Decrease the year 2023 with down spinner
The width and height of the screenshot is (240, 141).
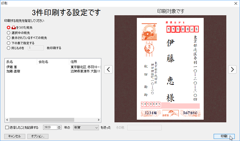[59, 129]
